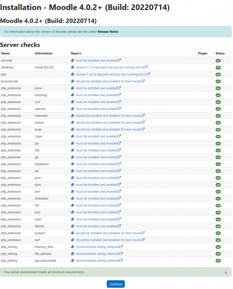
Task: Open the tokenizer best results report link
Action: tap(108, 116)
